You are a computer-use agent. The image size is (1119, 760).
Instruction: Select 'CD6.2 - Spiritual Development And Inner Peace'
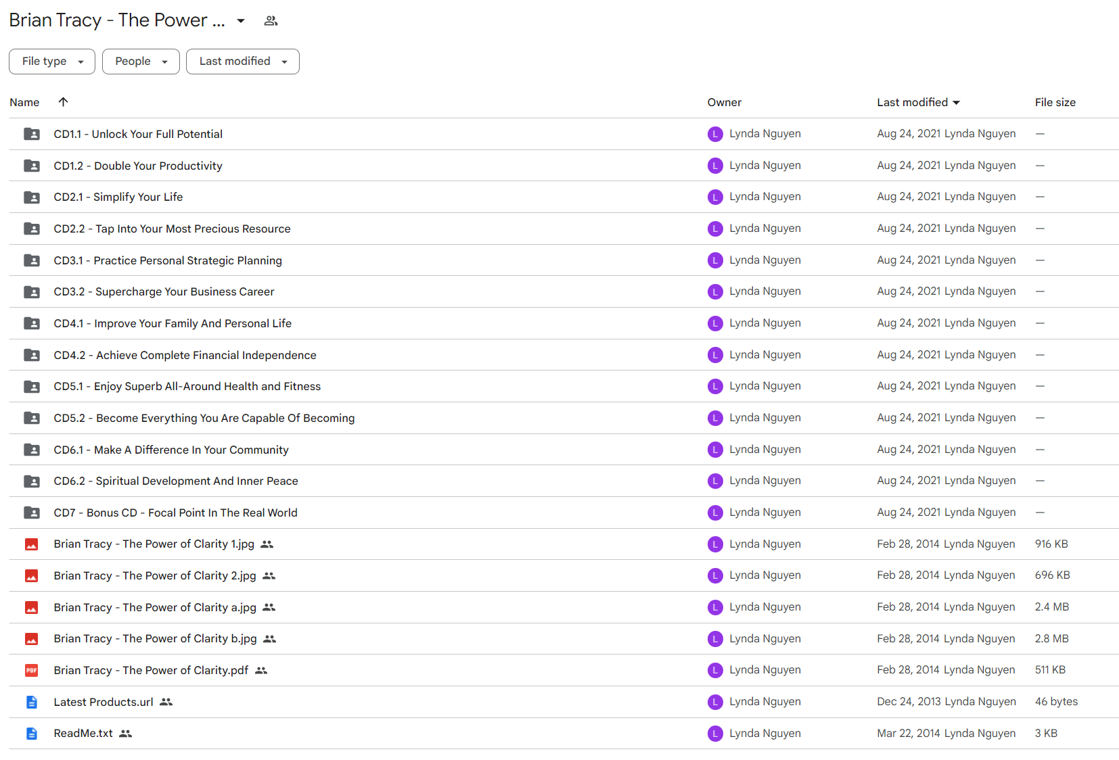[x=176, y=481]
